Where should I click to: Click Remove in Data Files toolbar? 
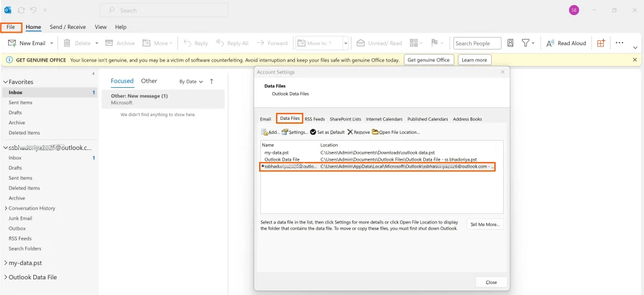(358, 132)
